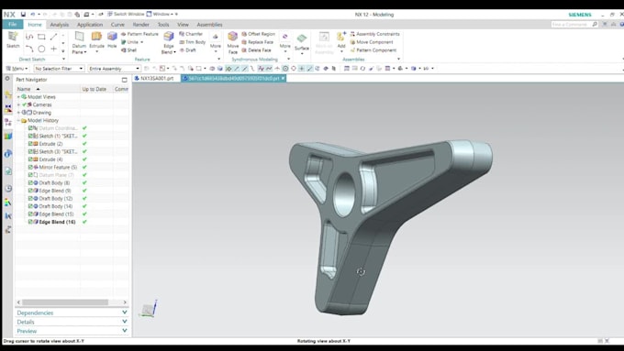Select the Point sketch tool
The height and width of the screenshot is (351, 624).
[x=54, y=49]
